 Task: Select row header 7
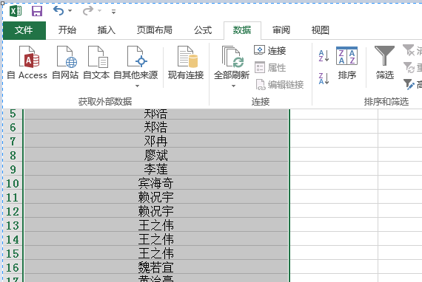point(13,141)
